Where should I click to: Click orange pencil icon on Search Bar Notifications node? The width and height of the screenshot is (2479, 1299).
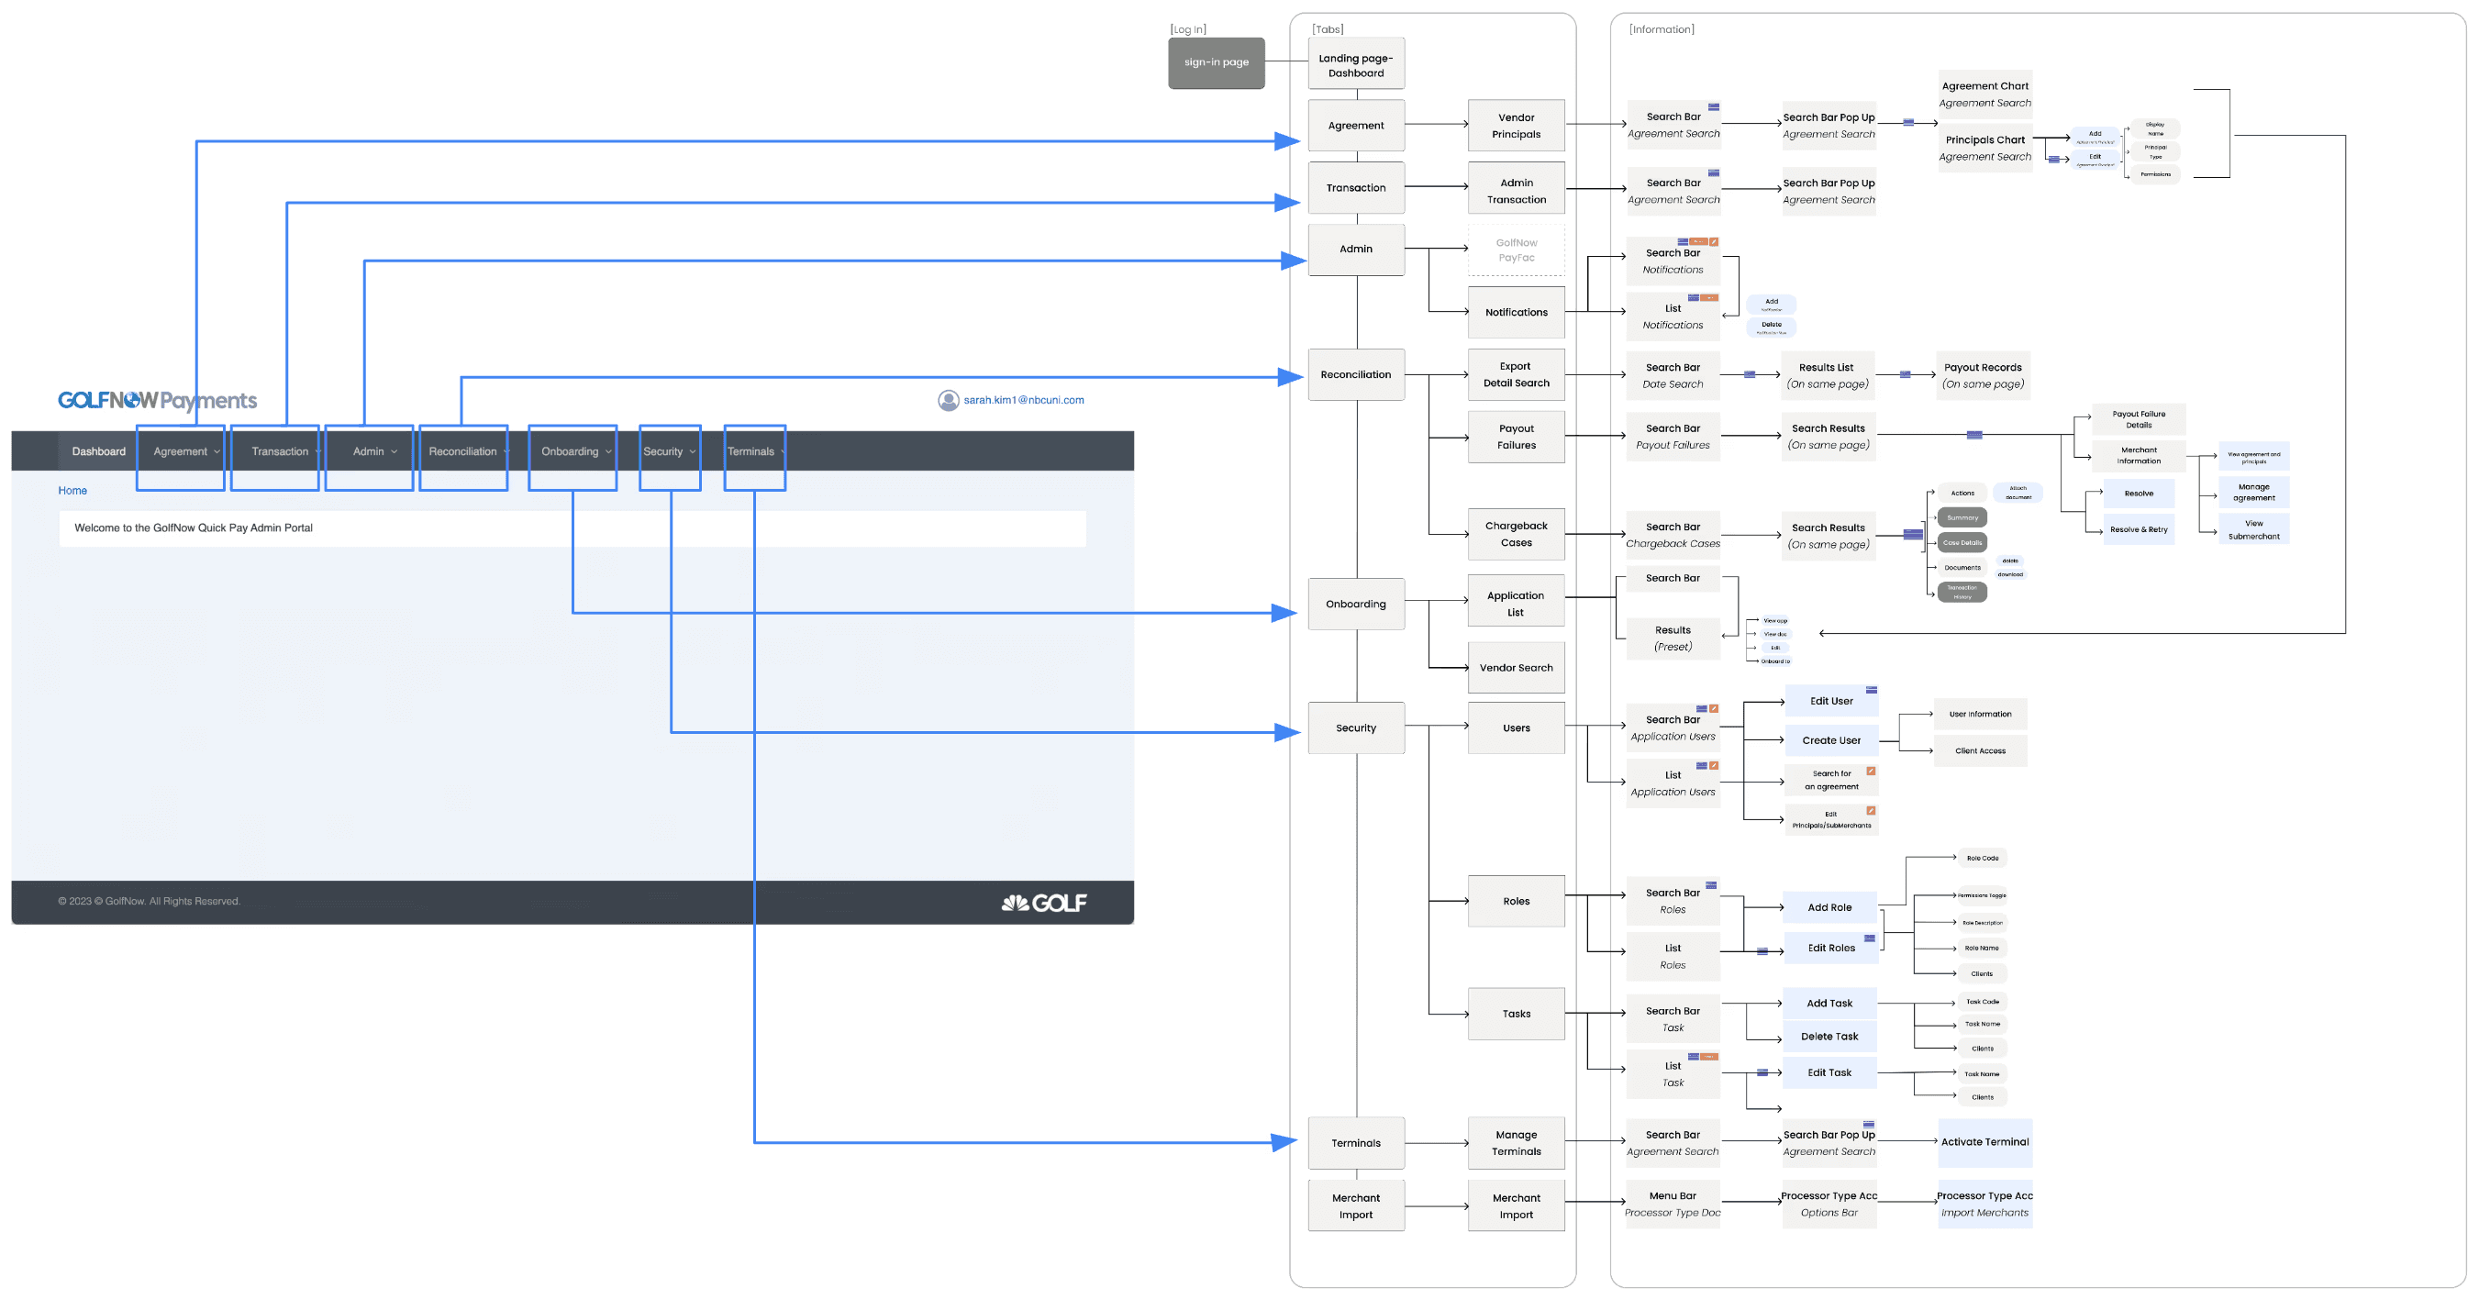tap(1714, 241)
